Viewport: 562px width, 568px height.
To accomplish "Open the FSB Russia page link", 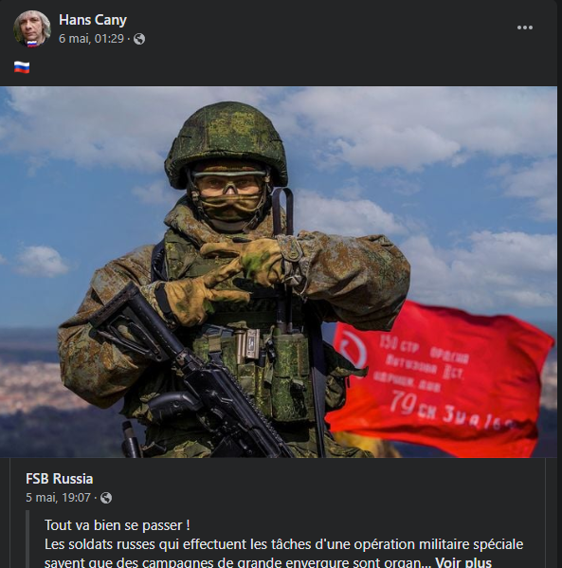I will pyautogui.click(x=60, y=479).
